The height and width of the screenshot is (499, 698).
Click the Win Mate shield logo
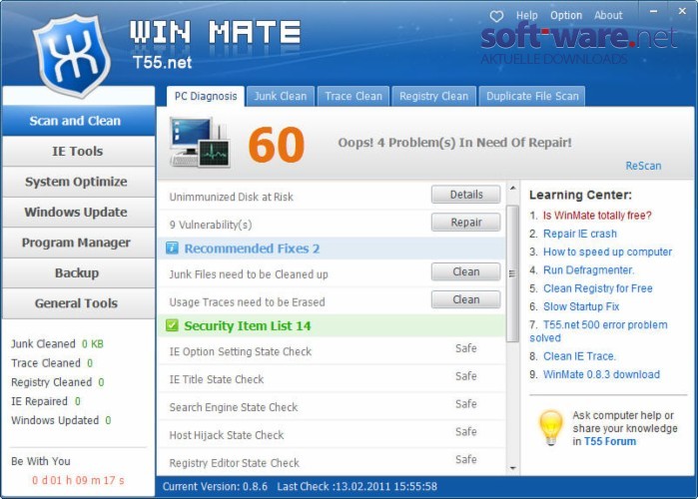[x=71, y=56]
